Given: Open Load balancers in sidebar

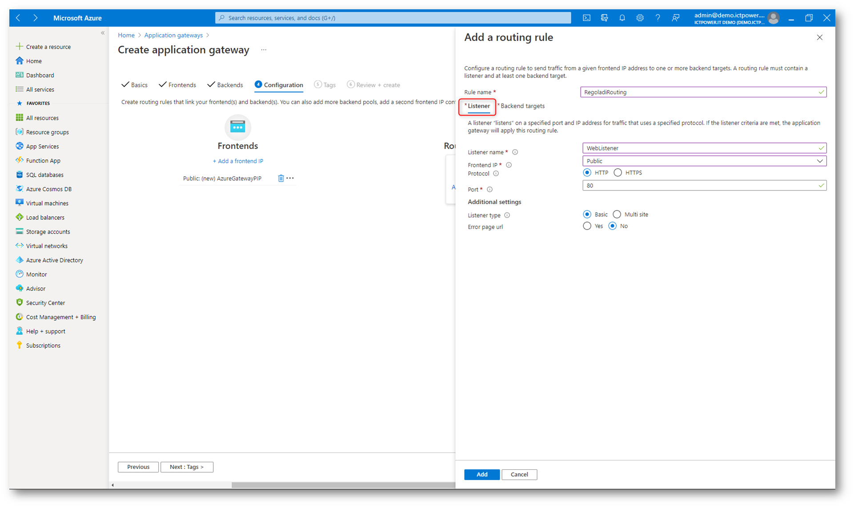Looking at the screenshot, I should 45,217.
